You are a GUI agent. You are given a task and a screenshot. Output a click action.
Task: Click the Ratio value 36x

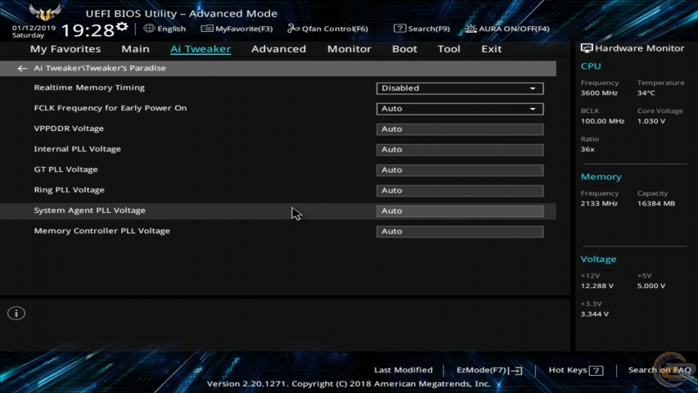(x=588, y=149)
